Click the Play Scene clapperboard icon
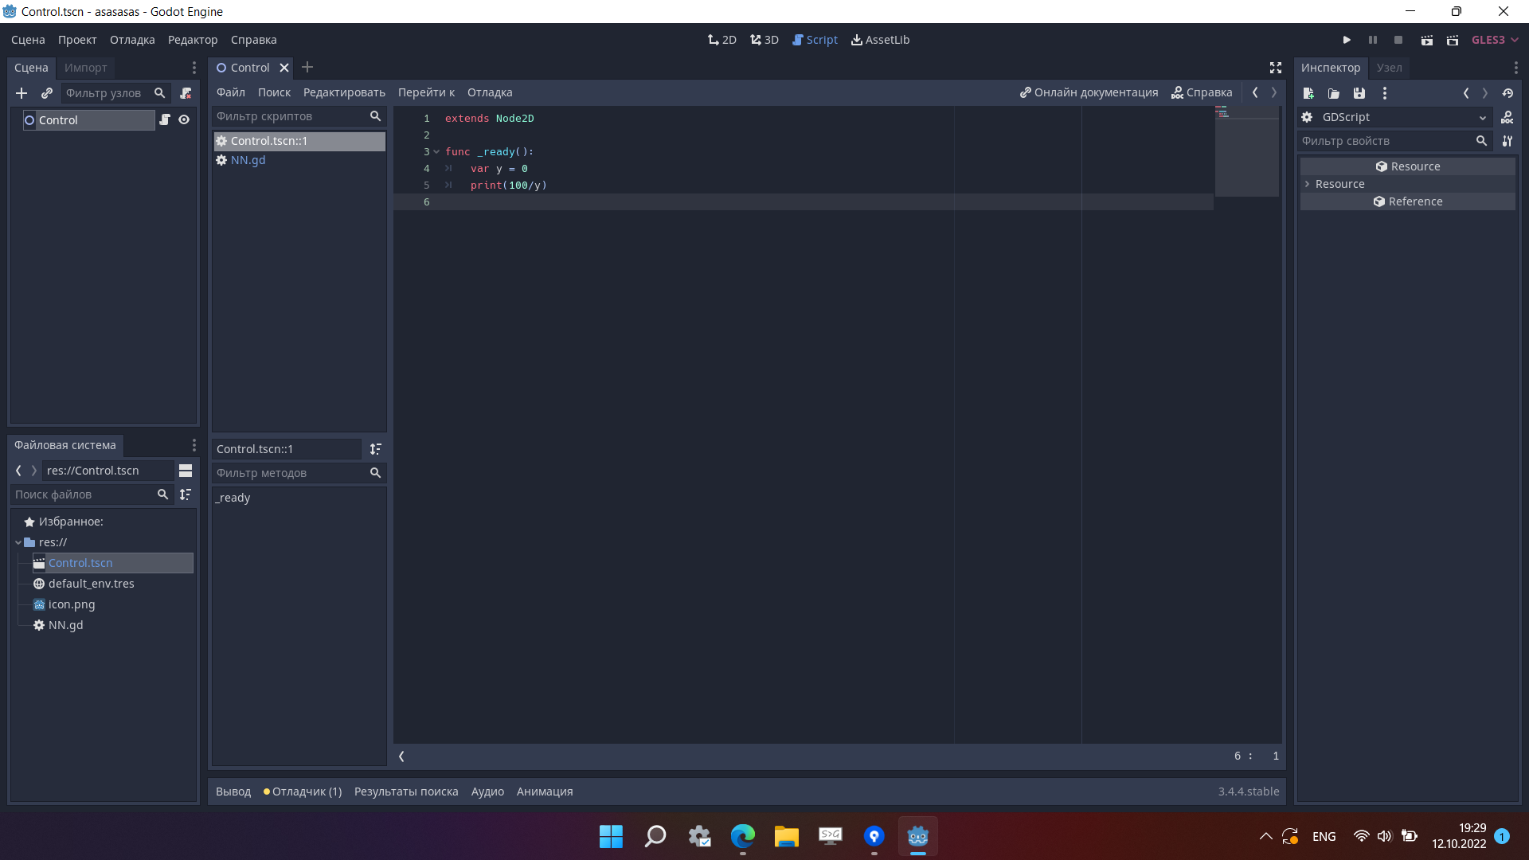The image size is (1529, 860). 1427,40
